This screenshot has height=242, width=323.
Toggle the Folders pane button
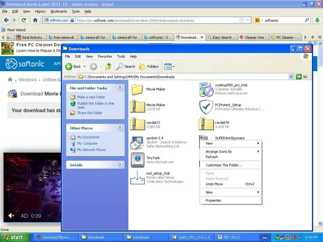[149, 66]
